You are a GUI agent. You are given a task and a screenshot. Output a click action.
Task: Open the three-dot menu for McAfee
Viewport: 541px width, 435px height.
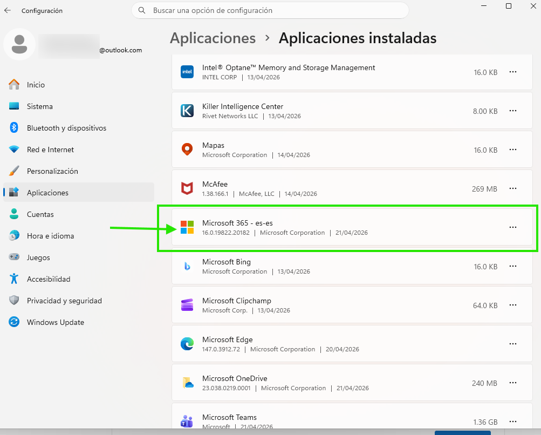coord(513,188)
